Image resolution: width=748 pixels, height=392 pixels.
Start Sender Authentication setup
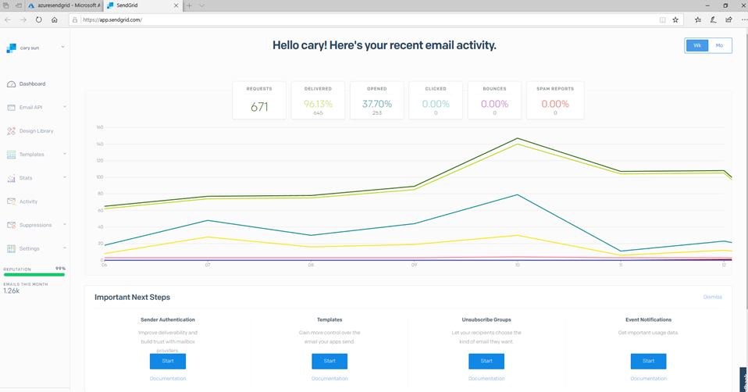[168, 361]
